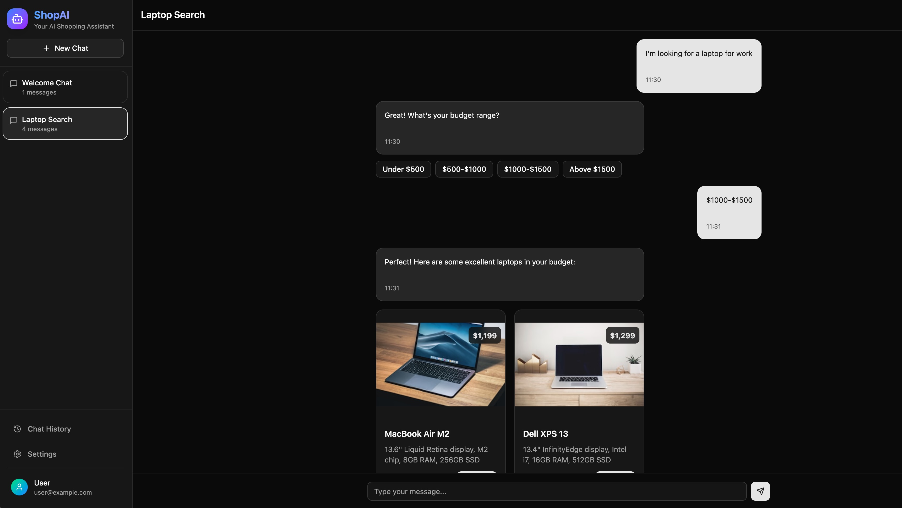This screenshot has width=902, height=508.
Task: Click the $1,199 price badge
Action: tap(485, 335)
